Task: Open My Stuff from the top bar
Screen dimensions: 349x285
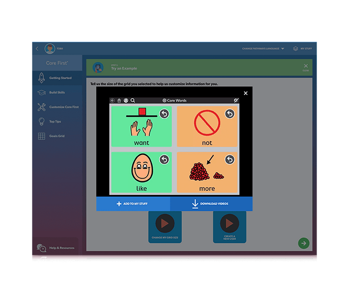Action: point(302,49)
